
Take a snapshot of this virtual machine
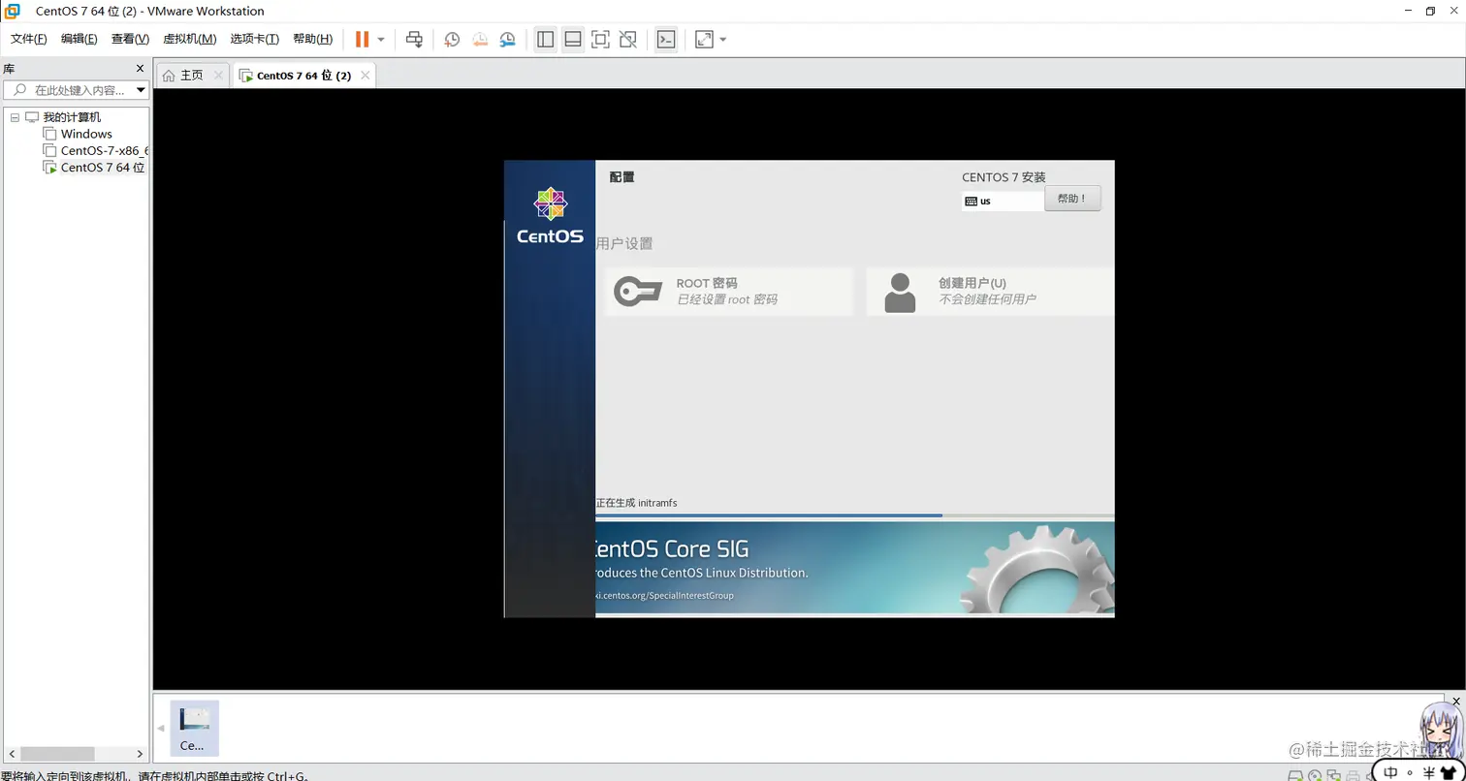[452, 39]
